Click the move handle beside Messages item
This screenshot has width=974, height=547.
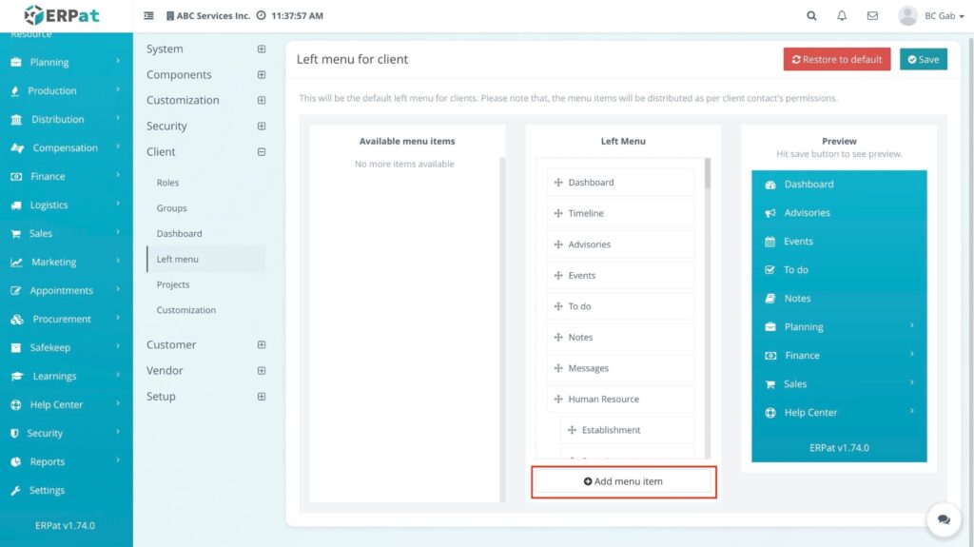(557, 368)
